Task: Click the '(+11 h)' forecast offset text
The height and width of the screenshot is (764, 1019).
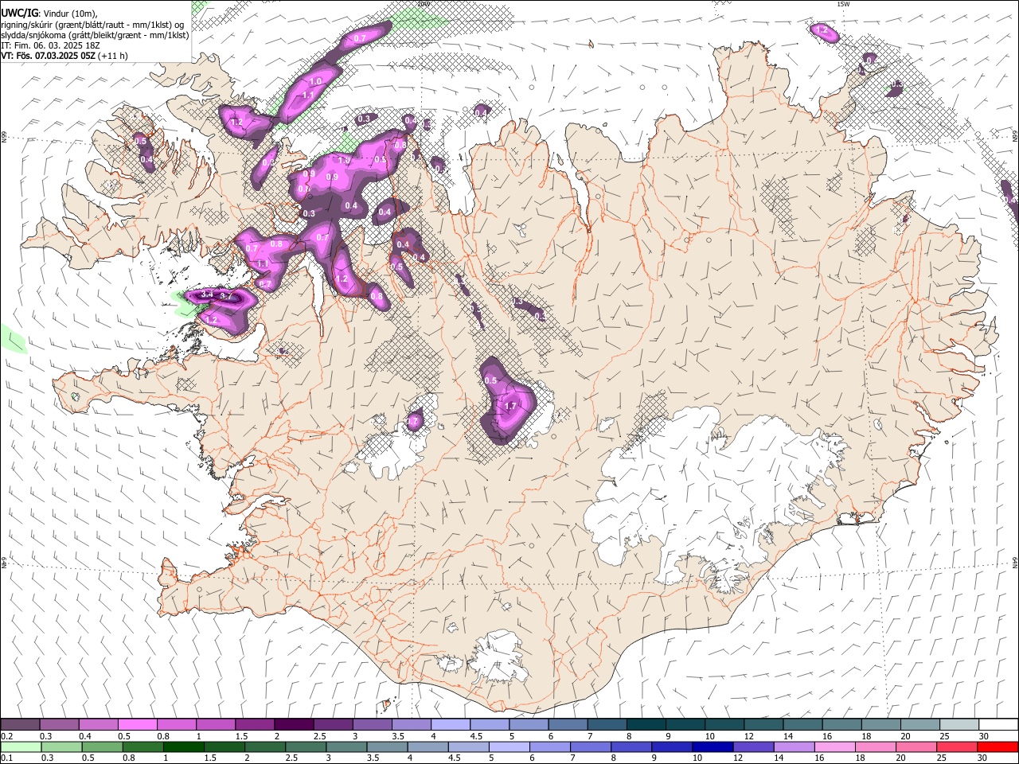Action: pos(114,56)
